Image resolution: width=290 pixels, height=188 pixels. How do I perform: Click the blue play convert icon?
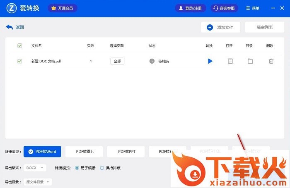[210, 61]
